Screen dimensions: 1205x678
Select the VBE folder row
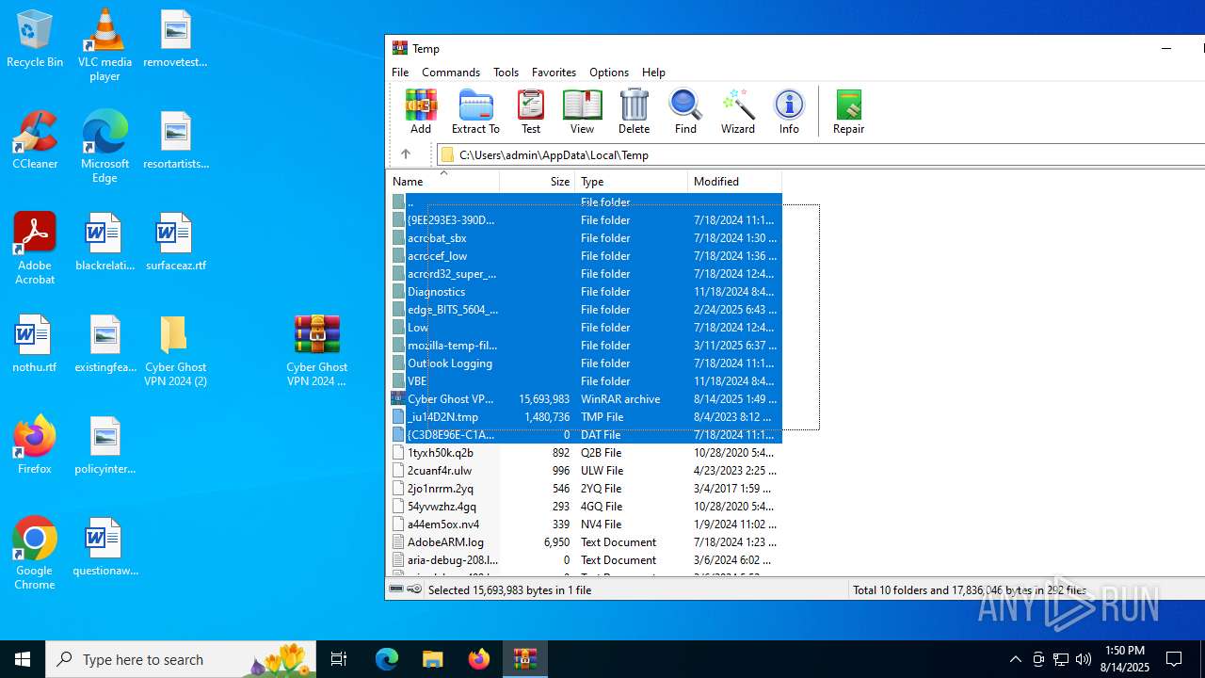[x=585, y=381]
